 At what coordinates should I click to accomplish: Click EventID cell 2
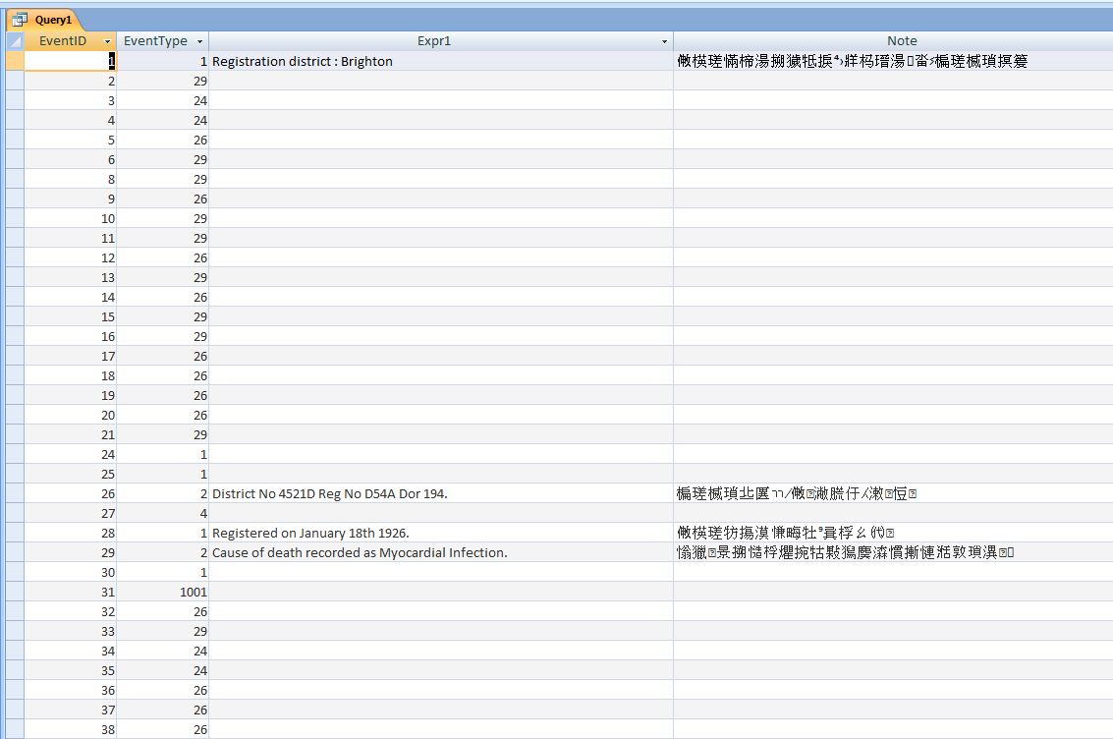71,81
